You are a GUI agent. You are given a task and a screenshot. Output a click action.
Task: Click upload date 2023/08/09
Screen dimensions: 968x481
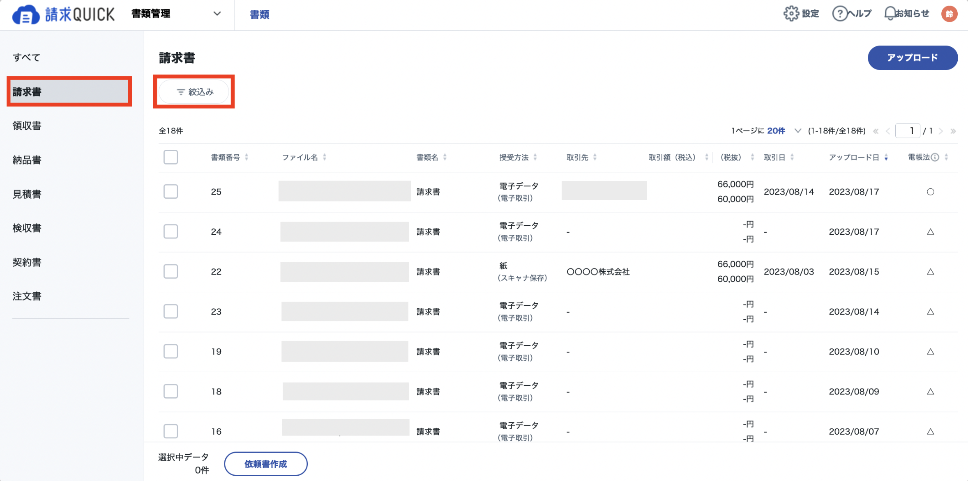pos(854,392)
